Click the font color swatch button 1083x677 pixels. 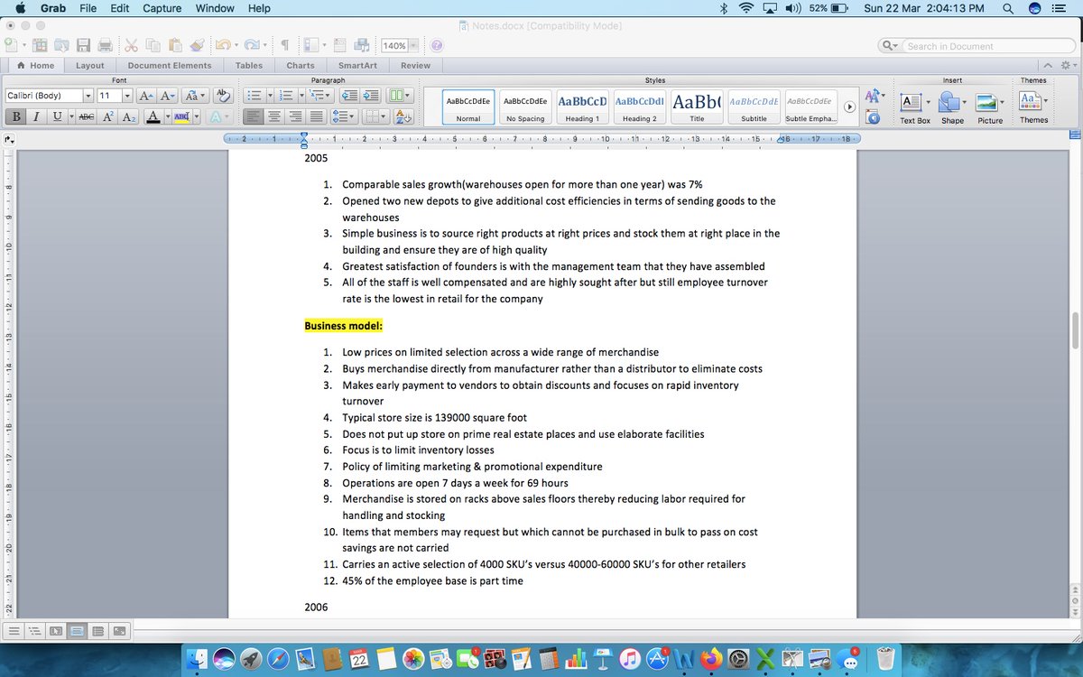pyautogui.click(x=153, y=116)
